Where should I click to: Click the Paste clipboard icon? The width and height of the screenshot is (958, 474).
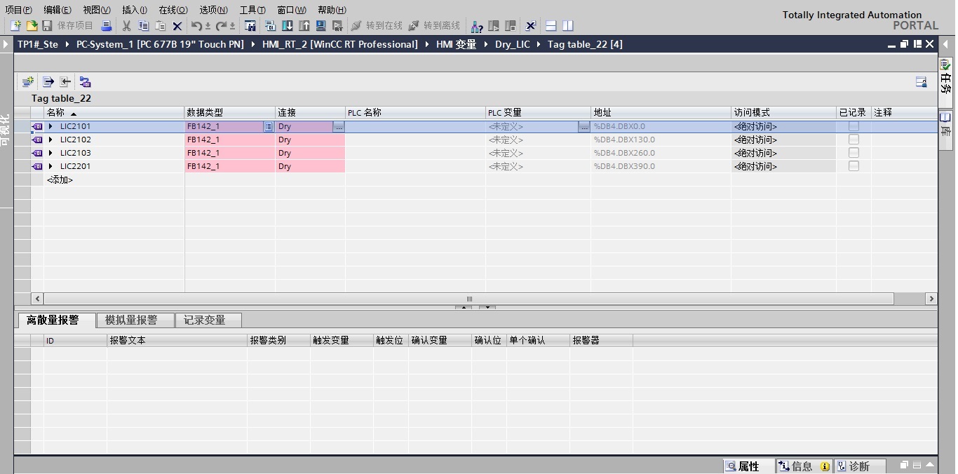coord(161,26)
